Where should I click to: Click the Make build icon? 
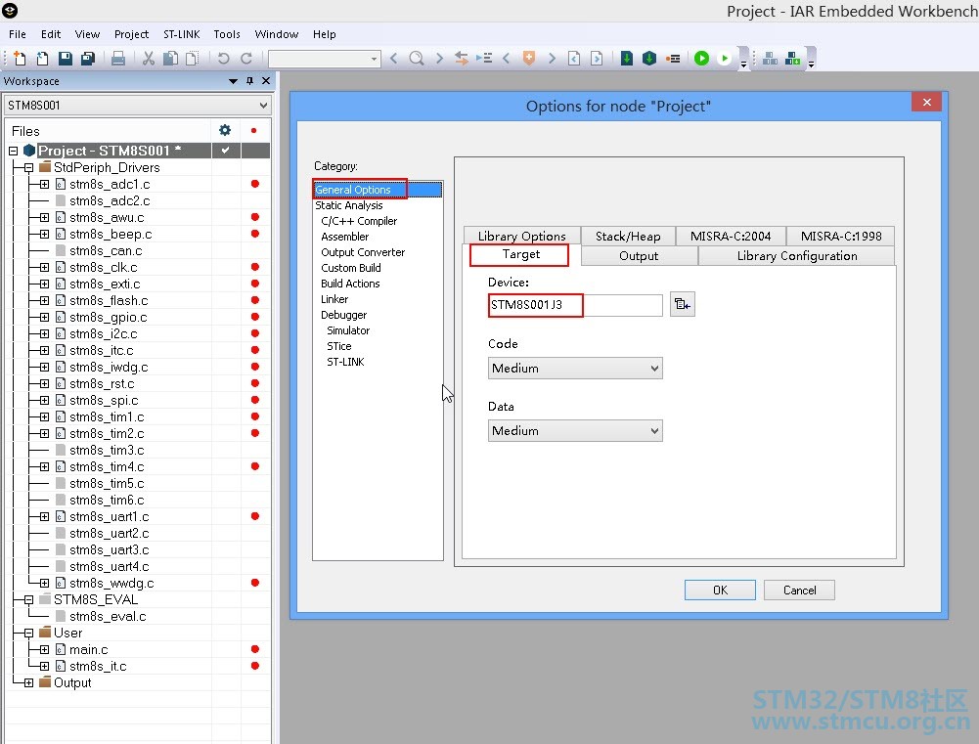click(x=649, y=59)
